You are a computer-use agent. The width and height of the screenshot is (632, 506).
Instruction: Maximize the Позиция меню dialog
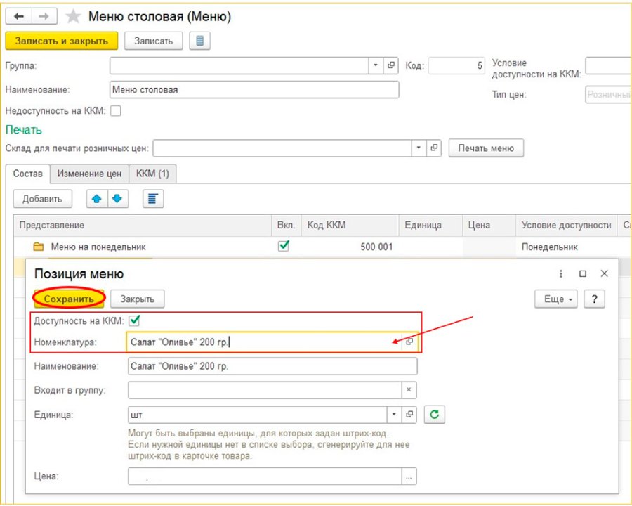coord(582,273)
